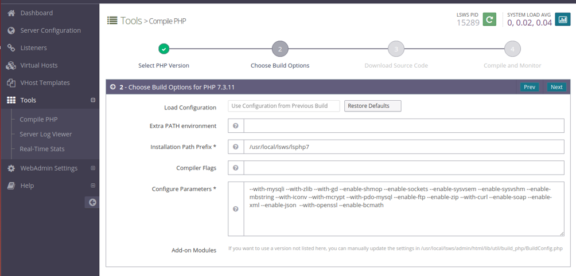Collapse the Tools menu section
The image size is (576, 276).
93,100
